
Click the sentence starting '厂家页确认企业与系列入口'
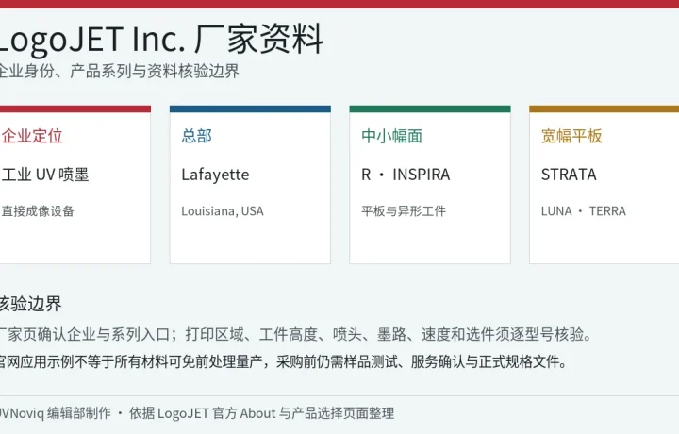tap(296, 334)
